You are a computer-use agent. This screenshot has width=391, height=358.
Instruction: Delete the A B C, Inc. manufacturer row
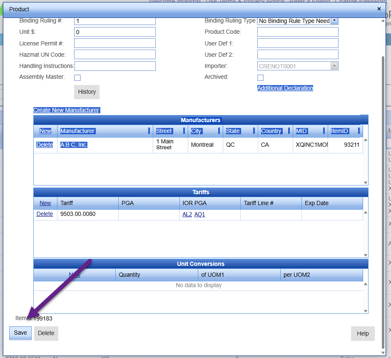click(45, 145)
